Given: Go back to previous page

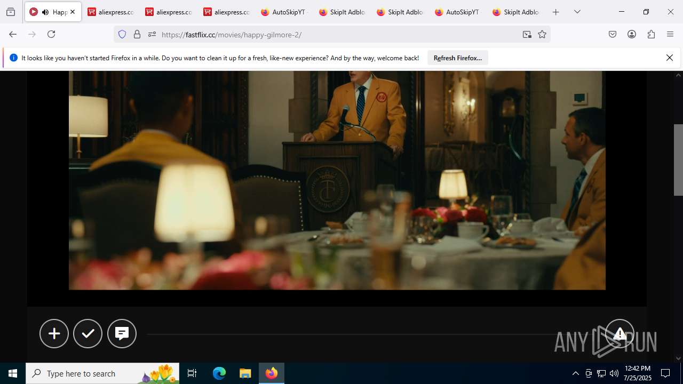Looking at the screenshot, I should coord(13,34).
